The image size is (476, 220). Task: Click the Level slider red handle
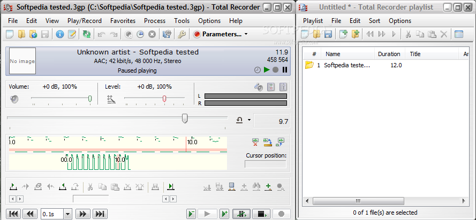[164, 99]
